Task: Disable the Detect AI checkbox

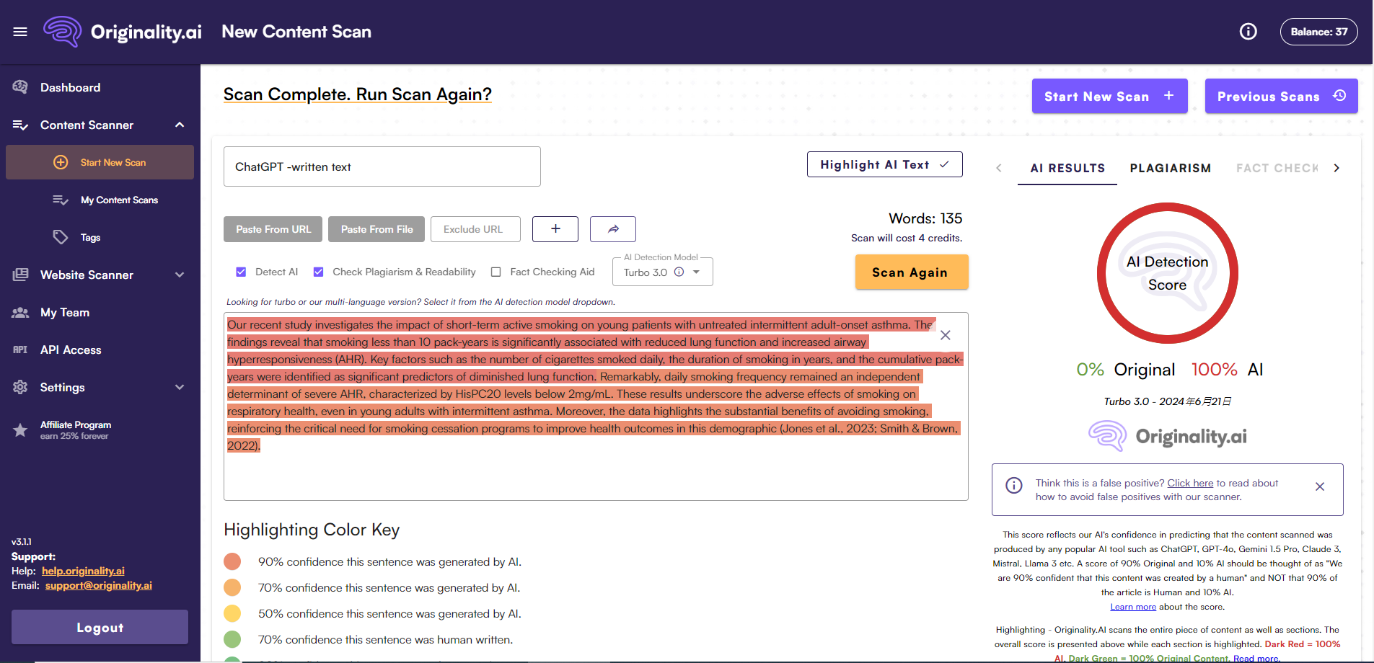Action: pyautogui.click(x=241, y=272)
